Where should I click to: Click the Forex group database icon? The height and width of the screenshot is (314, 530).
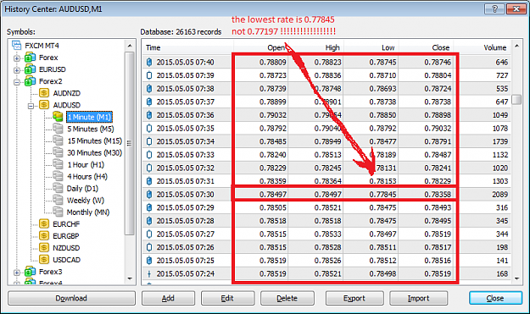point(30,58)
